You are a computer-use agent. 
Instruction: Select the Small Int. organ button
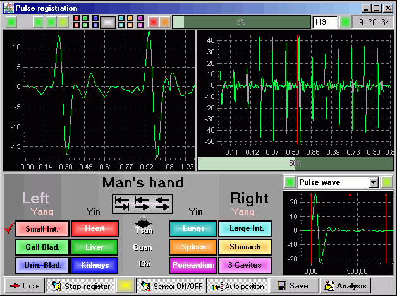42,228
